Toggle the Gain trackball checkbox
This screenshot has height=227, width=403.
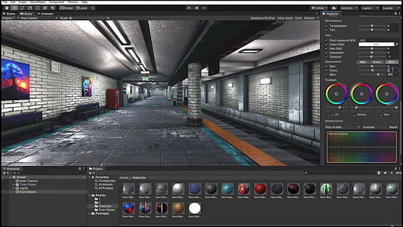tap(381, 115)
